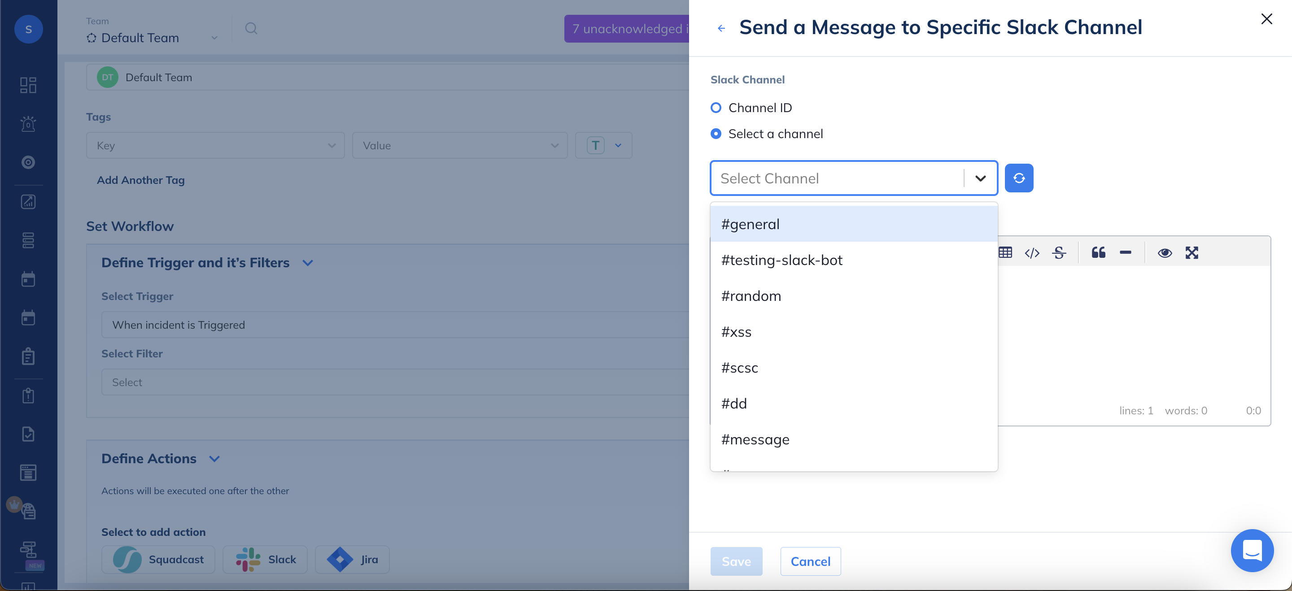
Task: Open the chat support bubble
Action: pyautogui.click(x=1252, y=550)
